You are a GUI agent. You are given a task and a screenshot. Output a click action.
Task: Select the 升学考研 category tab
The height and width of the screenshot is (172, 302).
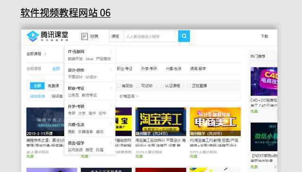tap(149, 69)
